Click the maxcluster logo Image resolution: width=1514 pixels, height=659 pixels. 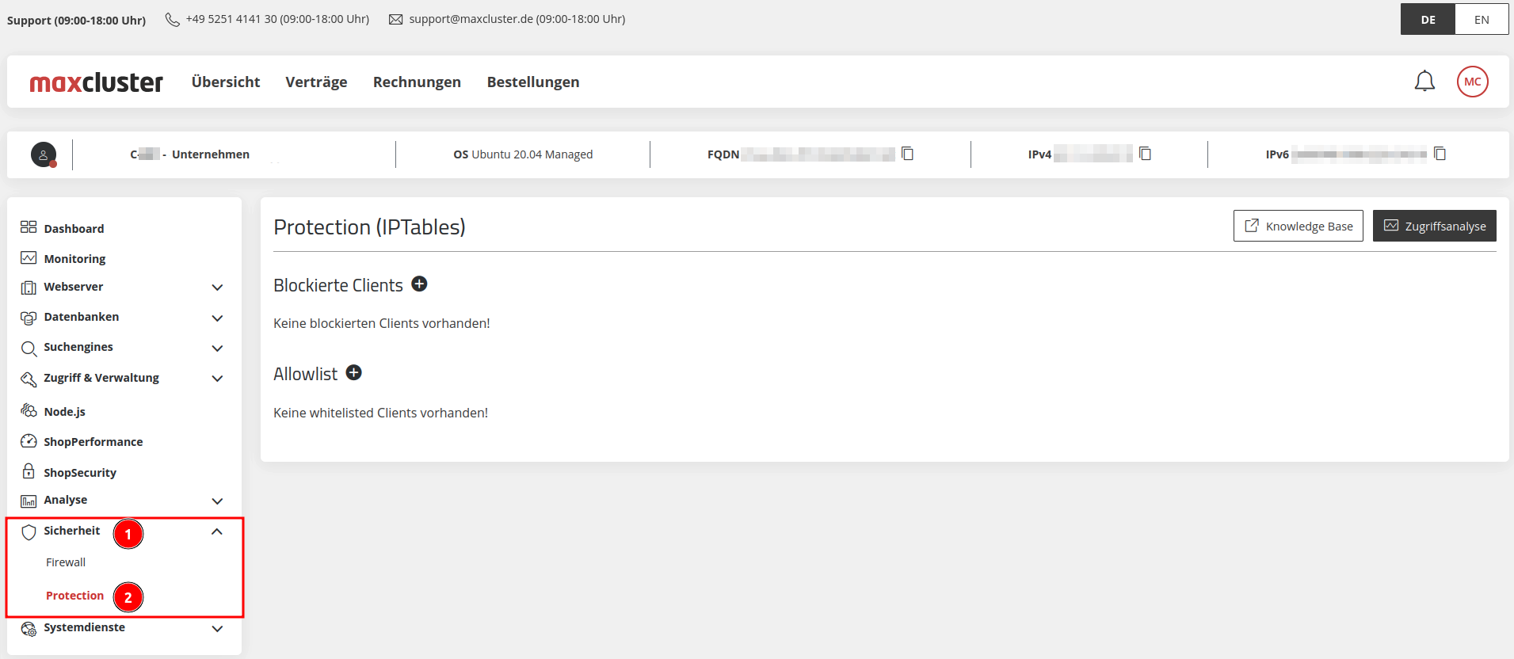(96, 82)
